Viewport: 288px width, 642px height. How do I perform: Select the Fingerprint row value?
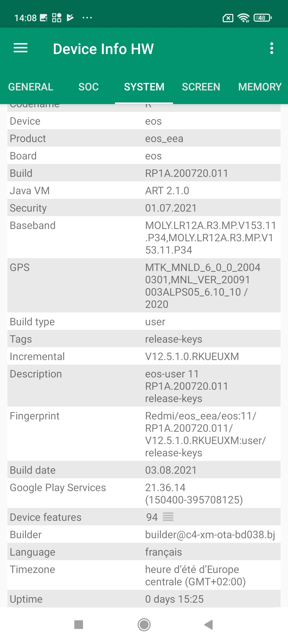tap(205, 434)
